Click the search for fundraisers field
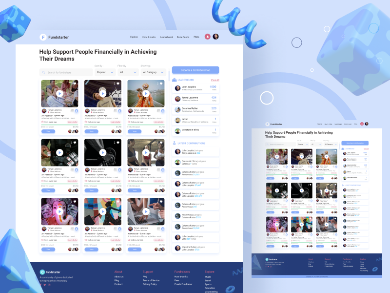 click(x=66, y=72)
